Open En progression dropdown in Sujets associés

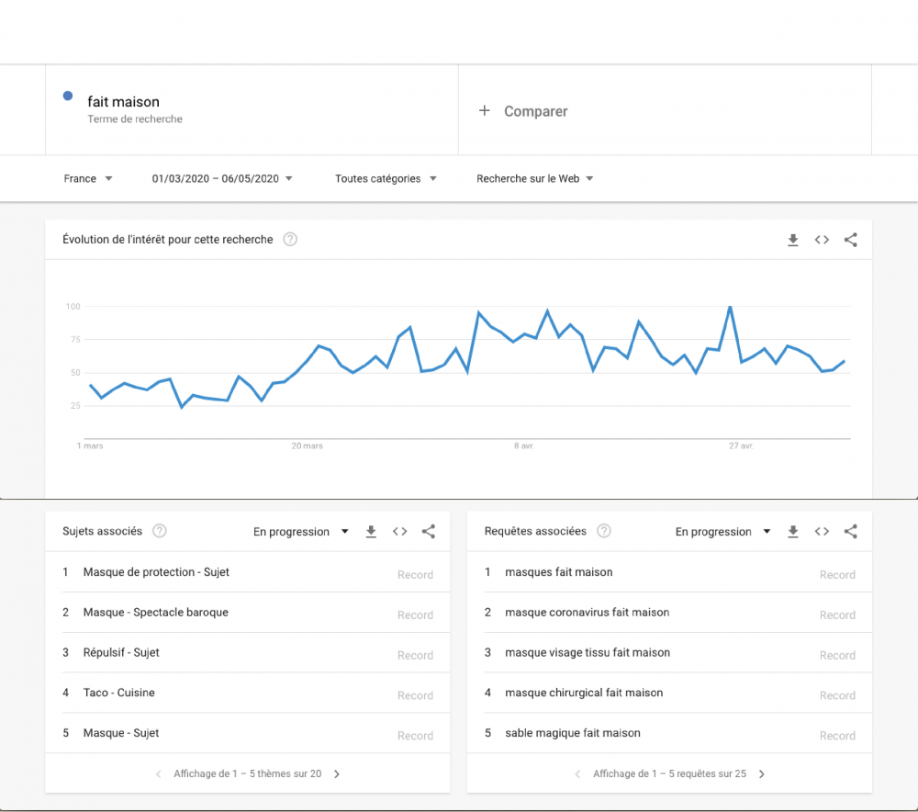click(301, 531)
